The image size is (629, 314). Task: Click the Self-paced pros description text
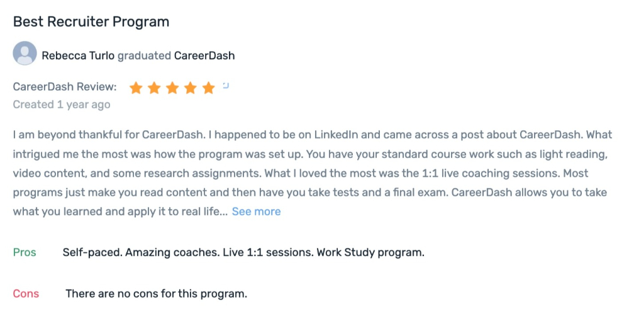pos(243,252)
